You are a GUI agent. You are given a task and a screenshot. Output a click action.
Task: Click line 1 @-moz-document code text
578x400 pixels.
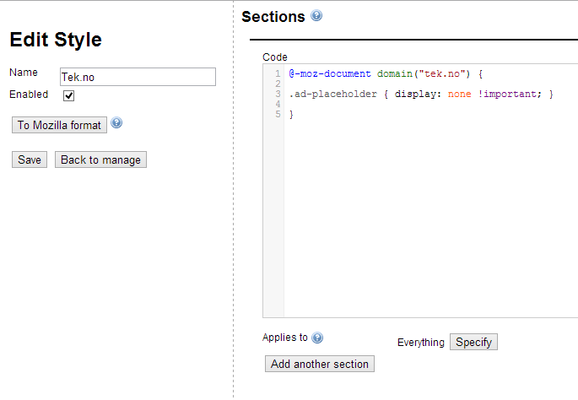coord(330,73)
